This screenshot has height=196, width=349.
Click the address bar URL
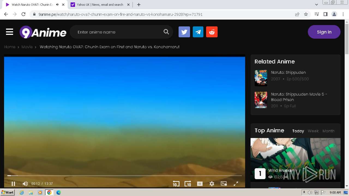pyautogui.click(x=121, y=14)
